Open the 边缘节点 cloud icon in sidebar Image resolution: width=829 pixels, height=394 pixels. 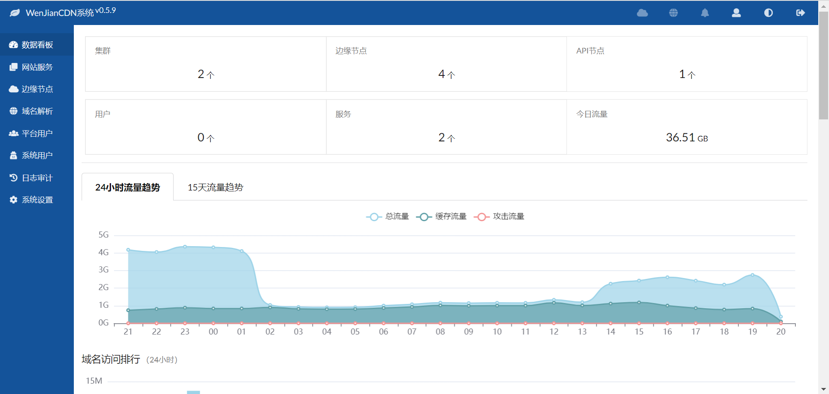tap(13, 89)
